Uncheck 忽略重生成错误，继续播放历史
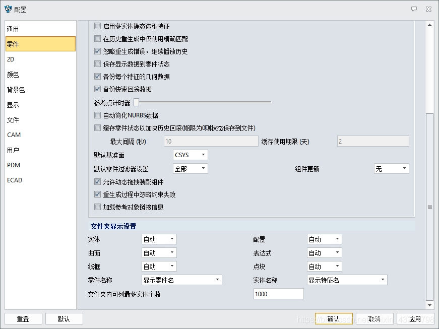Viewport: 439px width, 329px height. 97,51
